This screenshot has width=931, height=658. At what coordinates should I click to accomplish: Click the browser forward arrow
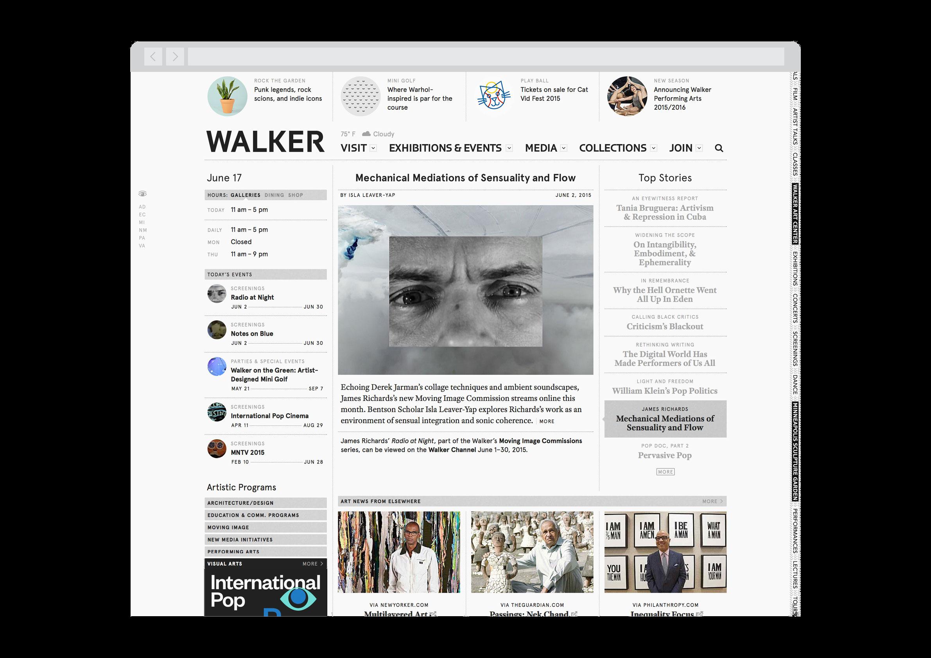point(175,57)
